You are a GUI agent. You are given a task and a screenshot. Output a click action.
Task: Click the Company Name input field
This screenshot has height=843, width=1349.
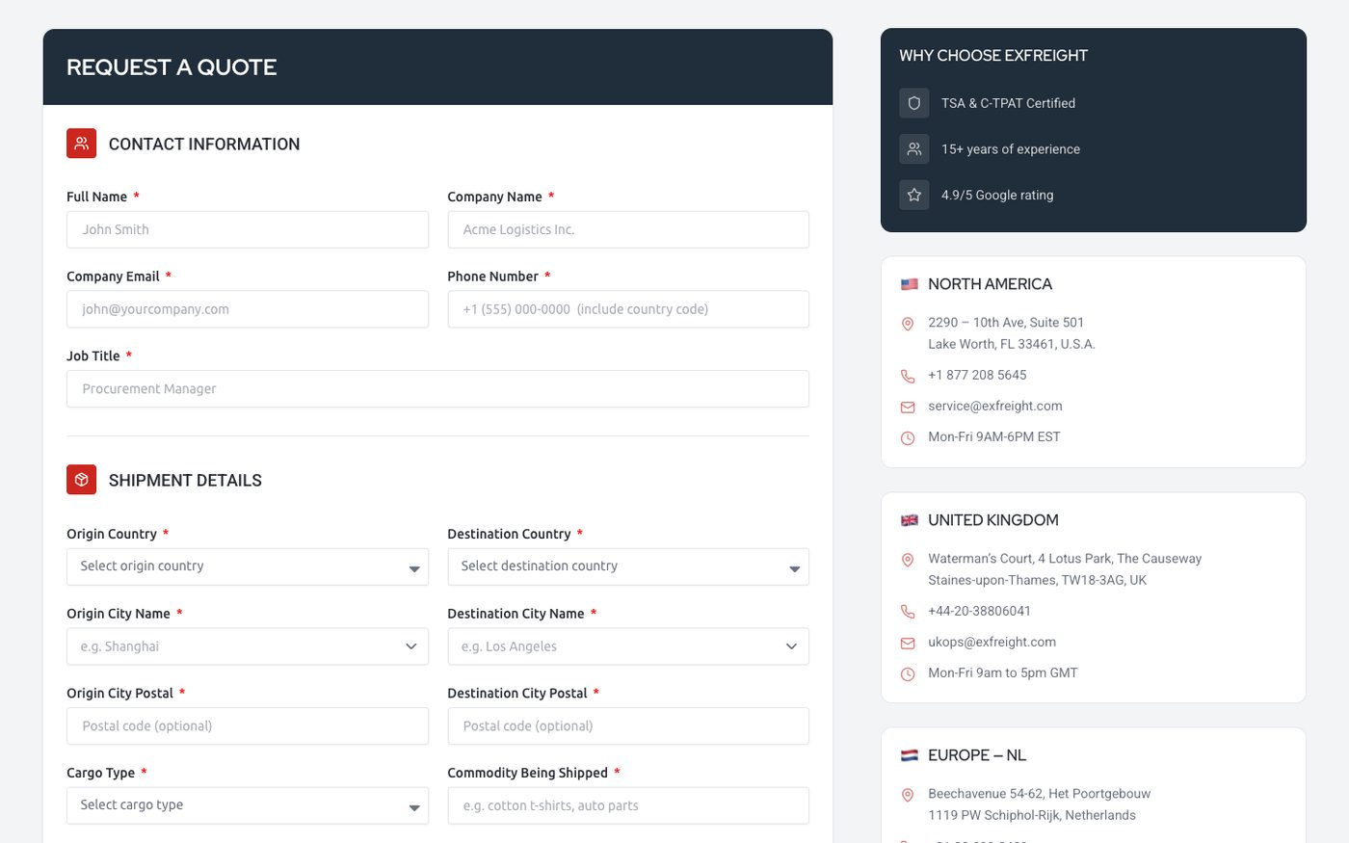(x=628, y=229)
